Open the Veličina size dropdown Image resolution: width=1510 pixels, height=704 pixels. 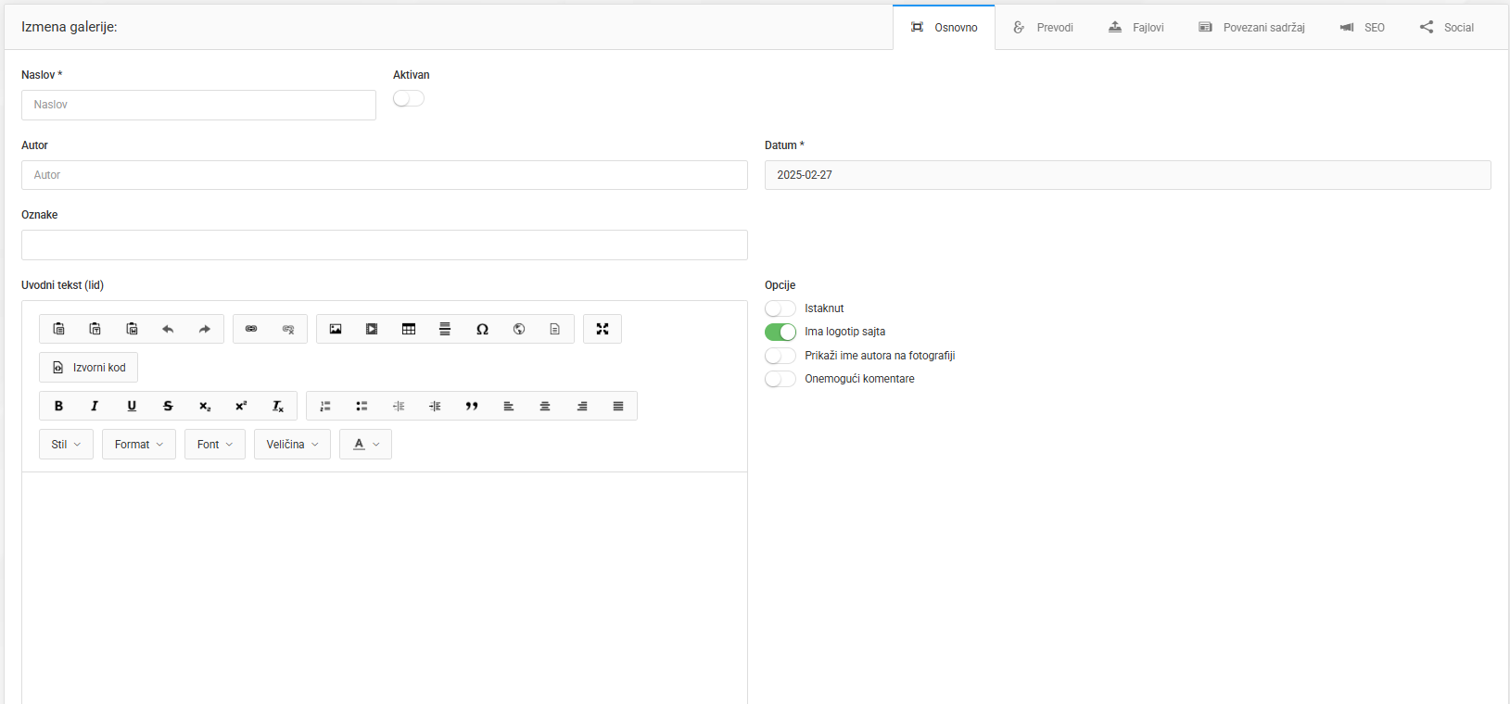[x=292, y=445]
